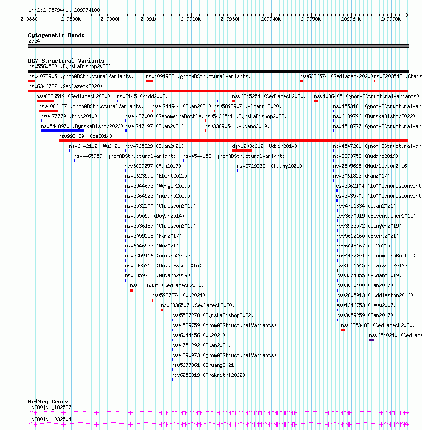Image resolution: width=422 pixels, height=430 pixels.
Task: Click the blue nsv3145 interval line
Action: point(167,101)
